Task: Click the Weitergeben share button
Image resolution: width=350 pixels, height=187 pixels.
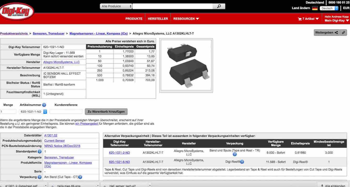Action: click(327, 33)
